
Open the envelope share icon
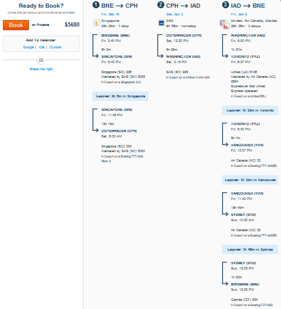point(41,60)
